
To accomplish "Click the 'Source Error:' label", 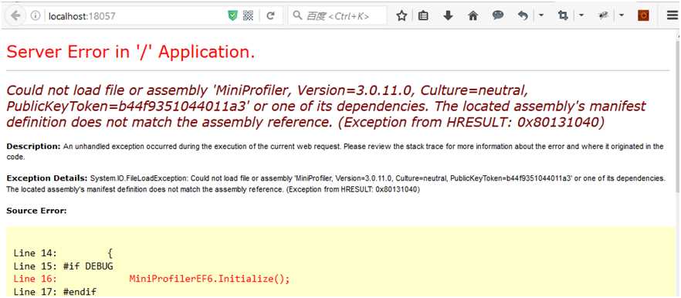I will (x=36, y=211).
